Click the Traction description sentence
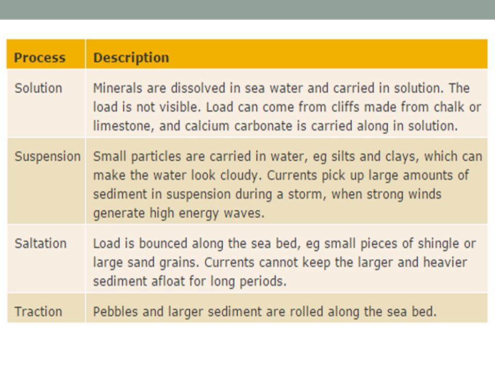The image size is (495, 371). (x=265, y=312)
